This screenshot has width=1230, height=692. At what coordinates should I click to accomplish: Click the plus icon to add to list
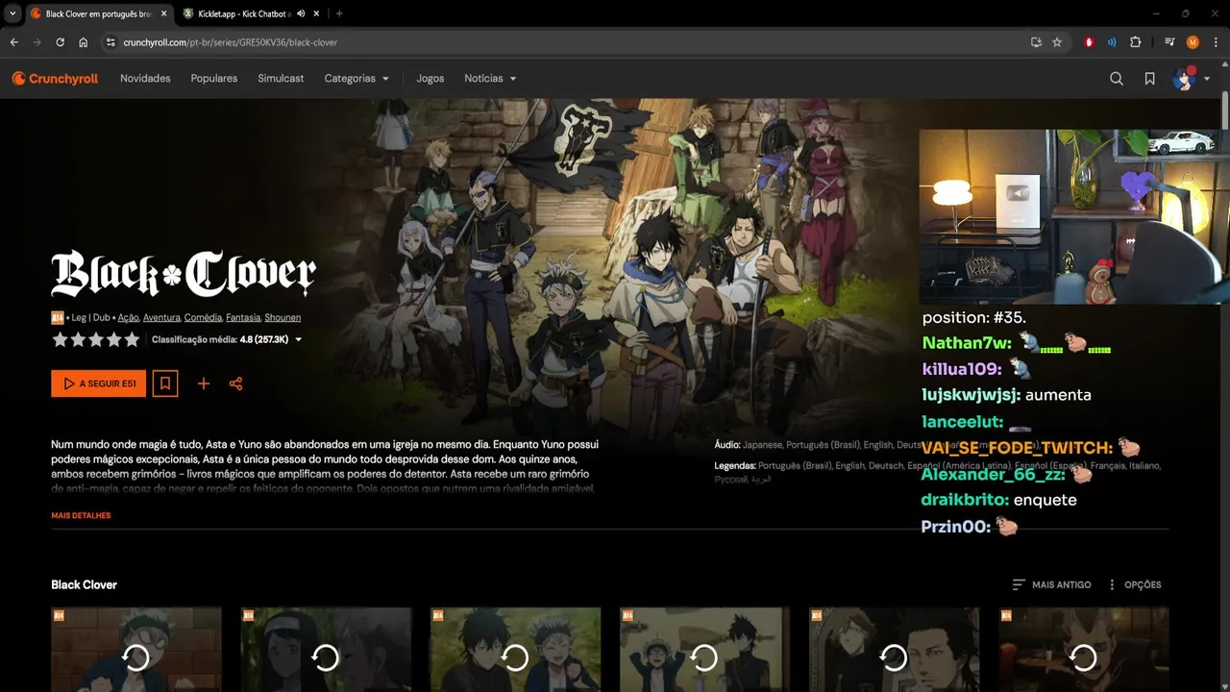(x=204, y=383)
